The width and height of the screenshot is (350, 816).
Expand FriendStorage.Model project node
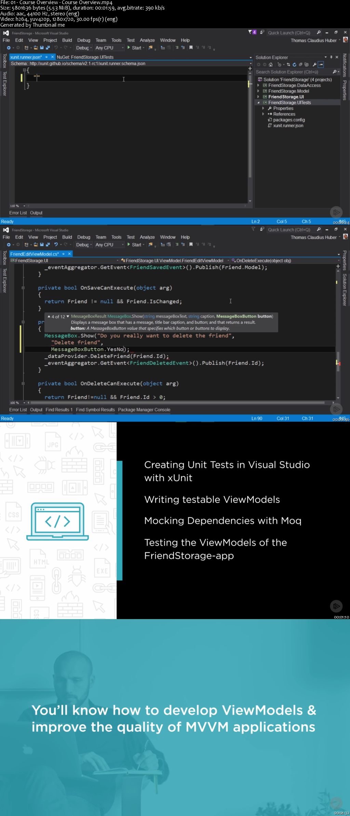click(258, 91)
